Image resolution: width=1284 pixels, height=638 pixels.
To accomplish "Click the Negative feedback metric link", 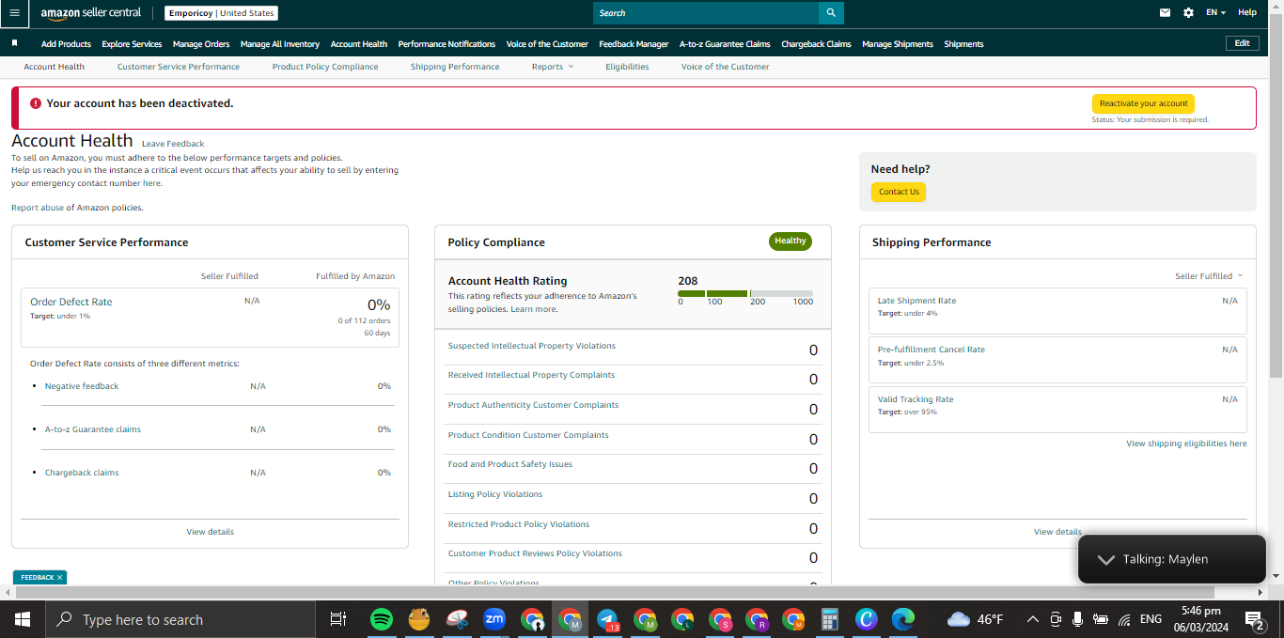I will click(x=82, y=386).
